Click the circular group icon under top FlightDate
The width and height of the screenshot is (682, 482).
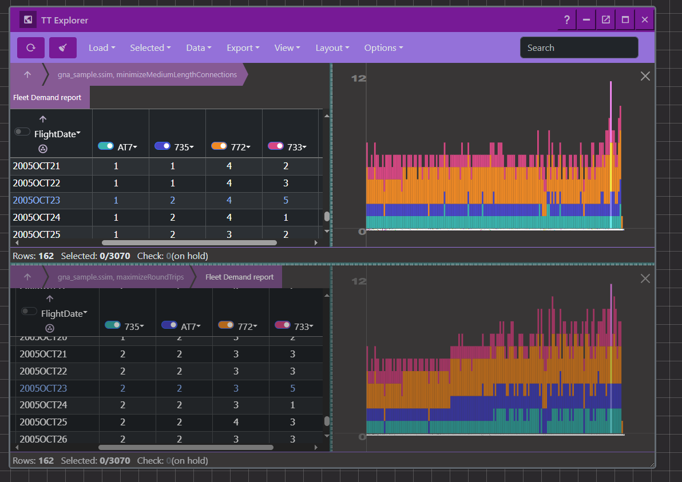(x=43, y=149)
